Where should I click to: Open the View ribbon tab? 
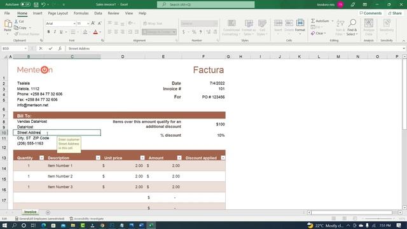[128, 13]
